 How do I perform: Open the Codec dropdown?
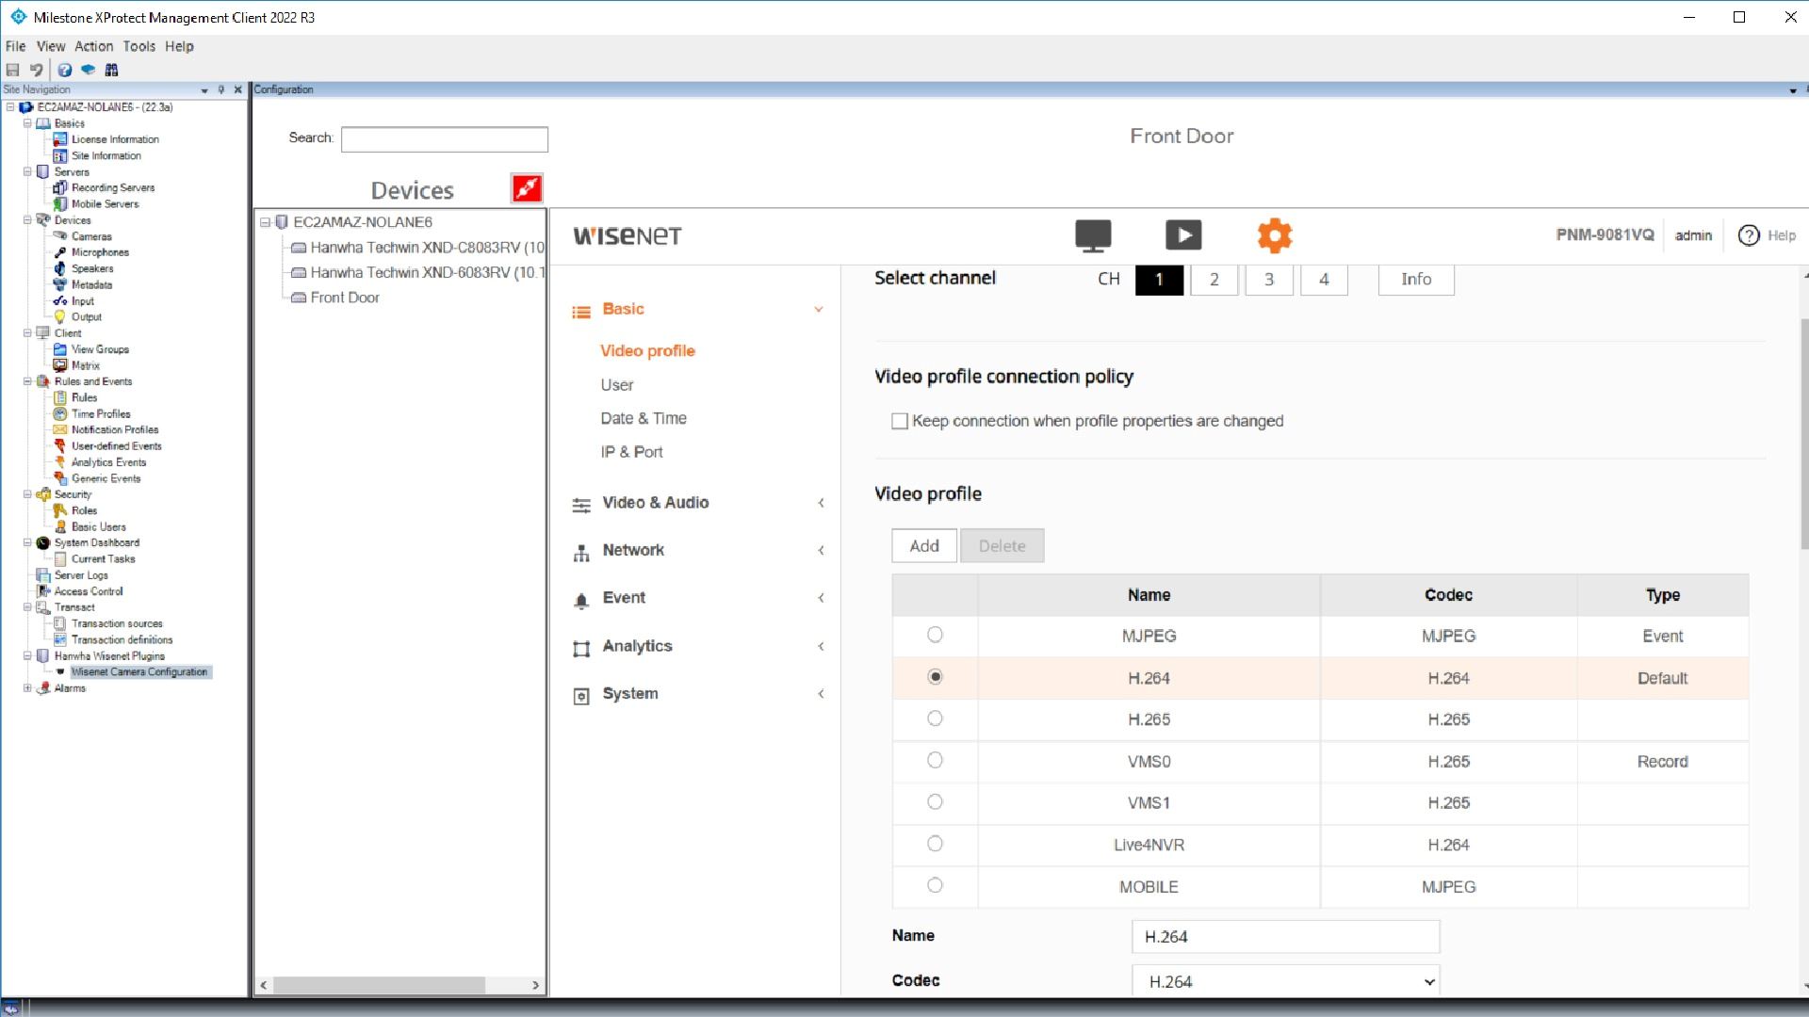[x=1285, y=981]
